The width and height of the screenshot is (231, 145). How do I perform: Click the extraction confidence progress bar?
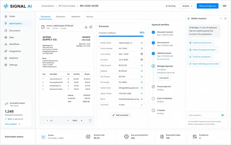pyautogui.click(x=121, y=36)
